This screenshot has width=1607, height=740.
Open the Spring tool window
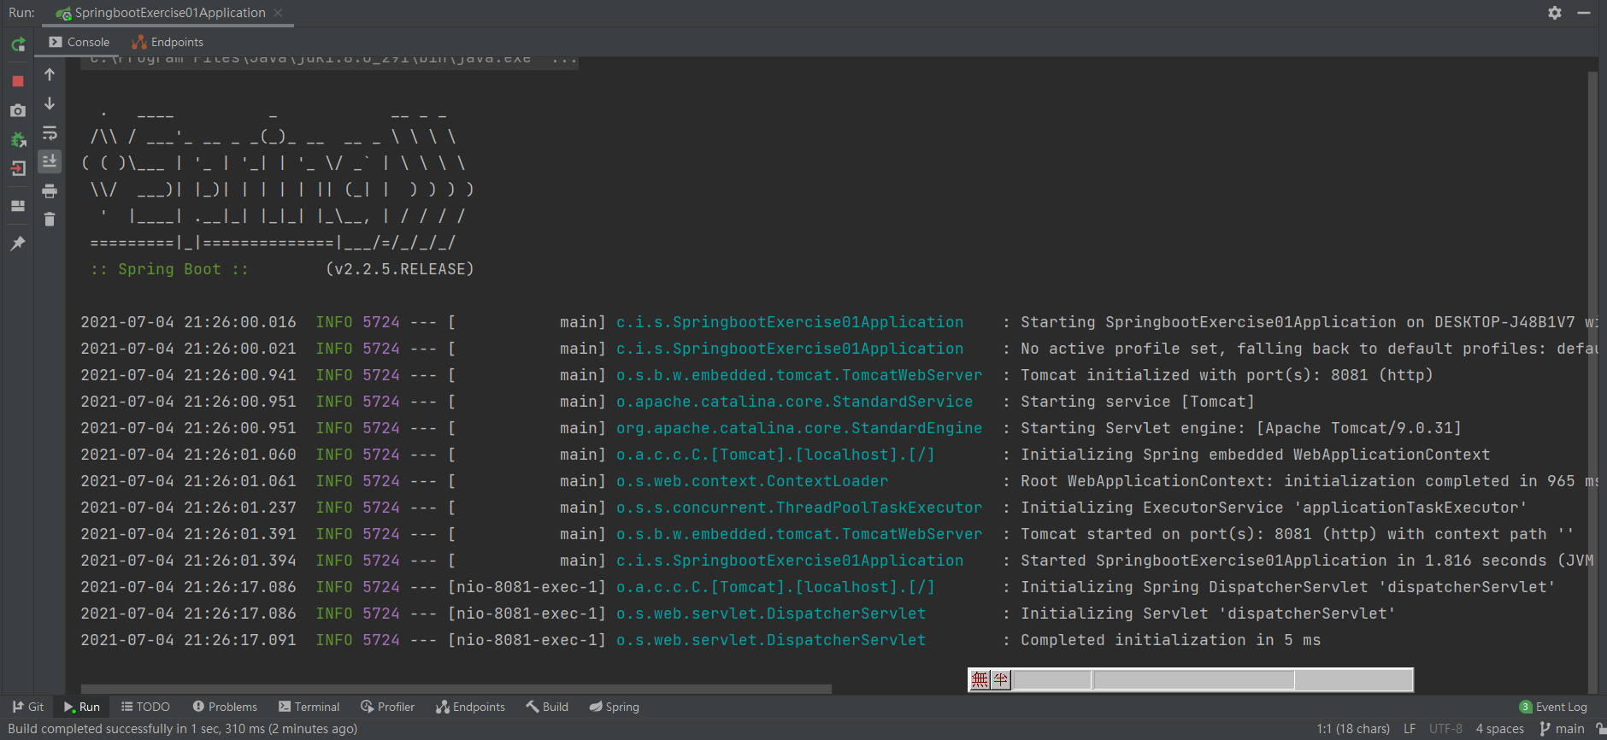coord(614,707)
